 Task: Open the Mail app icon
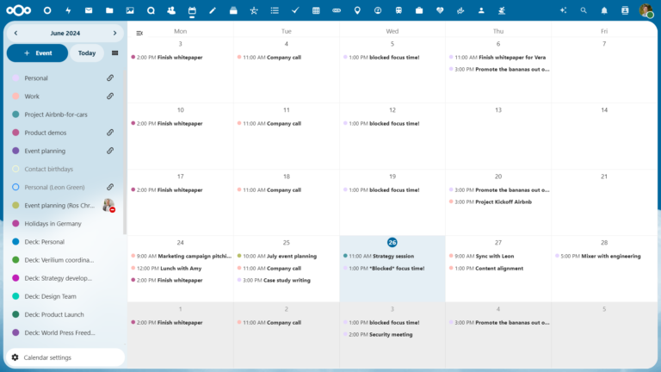click(89, 10)
